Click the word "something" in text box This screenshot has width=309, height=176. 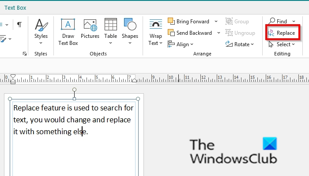pos(54,132)
